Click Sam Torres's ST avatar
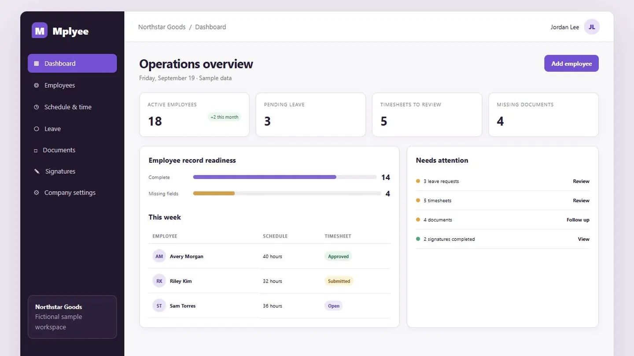Image resolution: width=634 pixels, height=356 pixels. pos(159,305)
